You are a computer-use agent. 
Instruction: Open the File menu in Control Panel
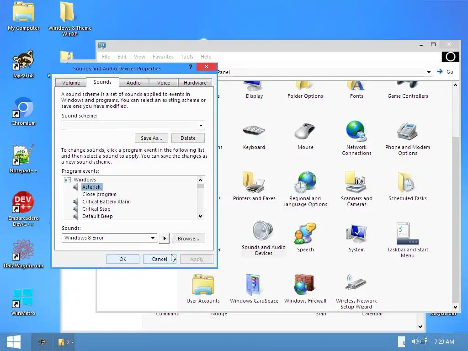point(106,57)
